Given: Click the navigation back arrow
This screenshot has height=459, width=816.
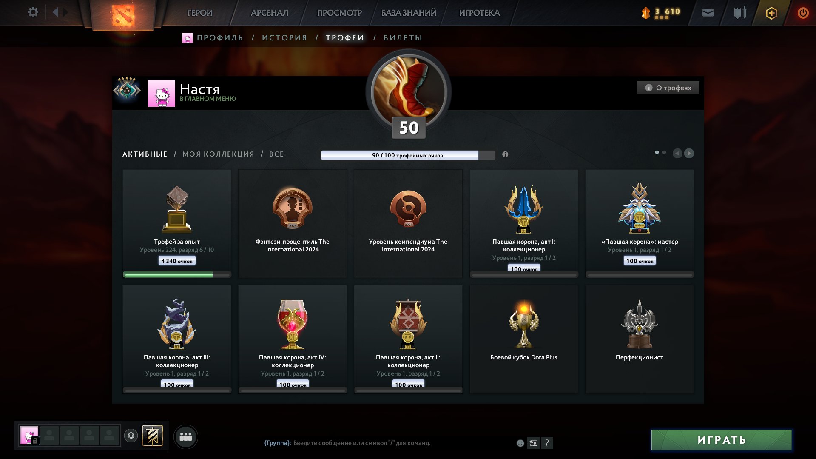Looking at the screenshot, I should 55,12.
